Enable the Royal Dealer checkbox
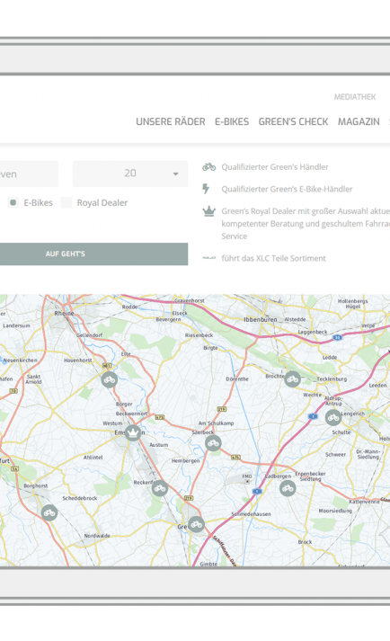The width and height of the screenshot is (390, 641). [66, 202]
